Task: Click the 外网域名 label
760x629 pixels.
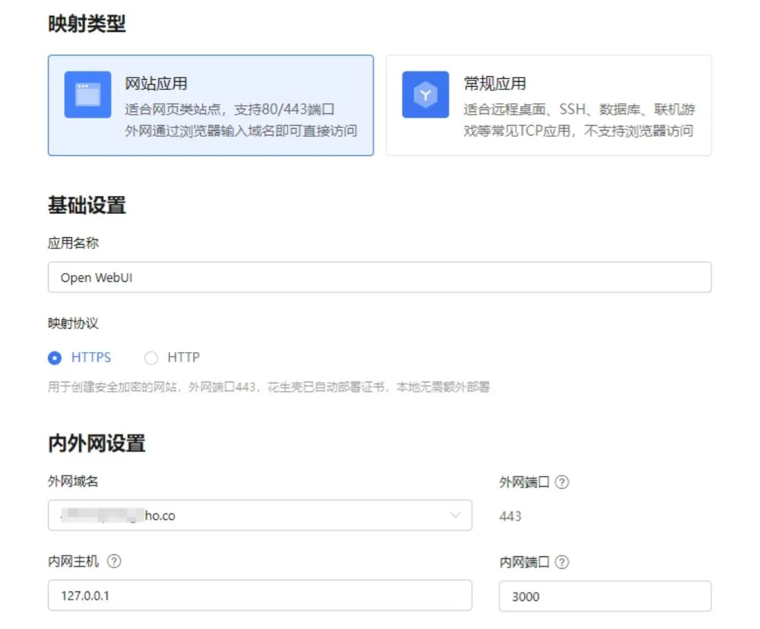Action: pos(73,481)
